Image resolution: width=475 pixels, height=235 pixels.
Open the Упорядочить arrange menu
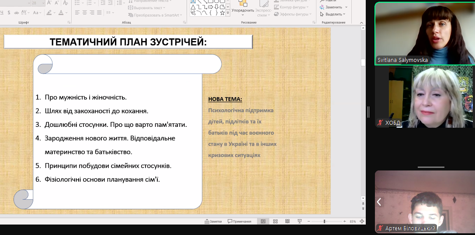(x=243, y=8)
